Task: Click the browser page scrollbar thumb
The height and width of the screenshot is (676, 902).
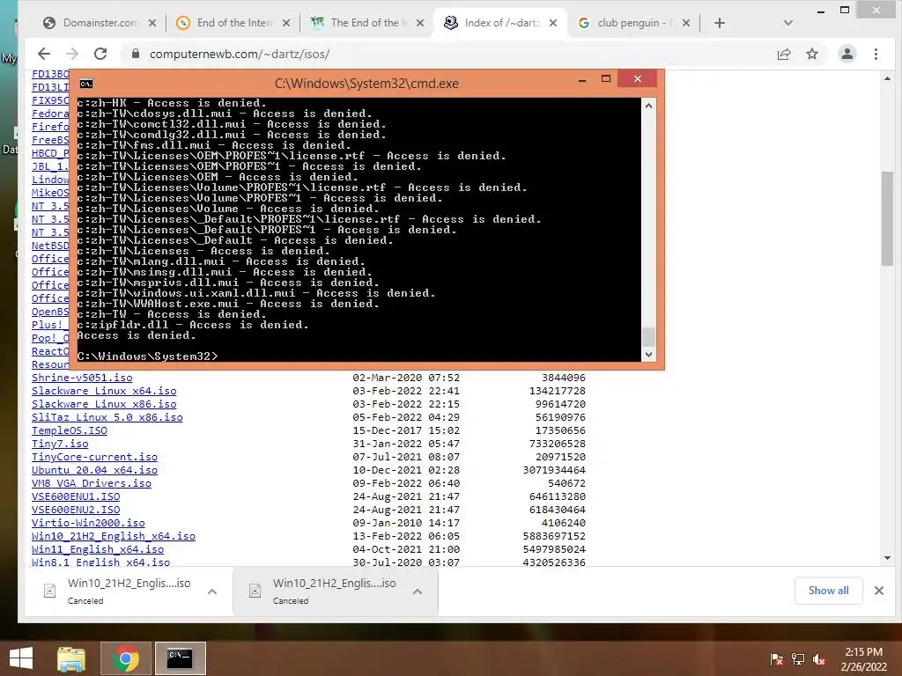Action: click(887, 218)
